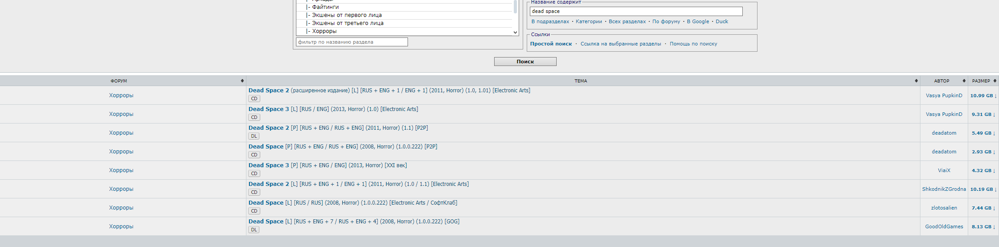Click CD tag under Dead Space 2008 P2P

(x=254, y=155)
